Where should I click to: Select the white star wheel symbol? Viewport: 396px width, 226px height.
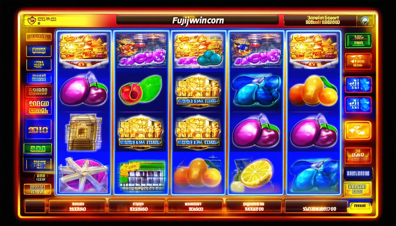[83, 175]
